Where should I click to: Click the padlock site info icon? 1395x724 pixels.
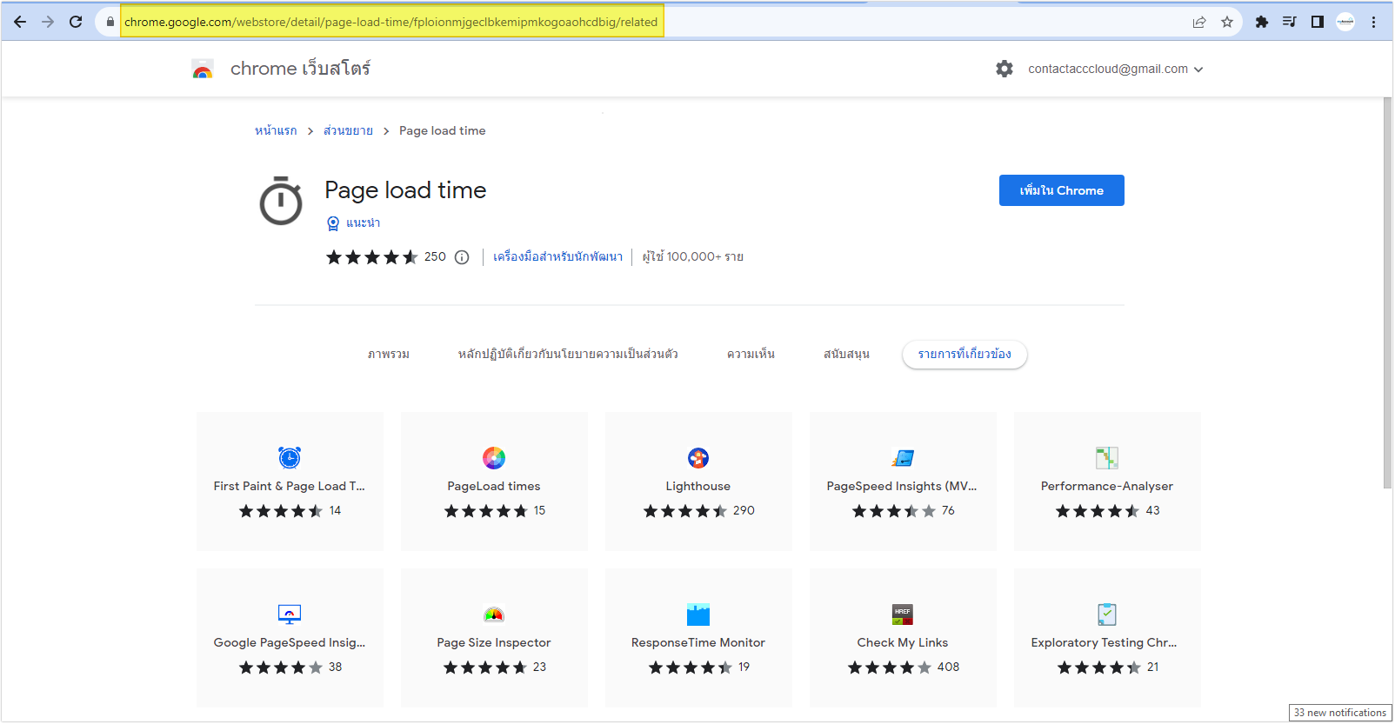point(110,22)
